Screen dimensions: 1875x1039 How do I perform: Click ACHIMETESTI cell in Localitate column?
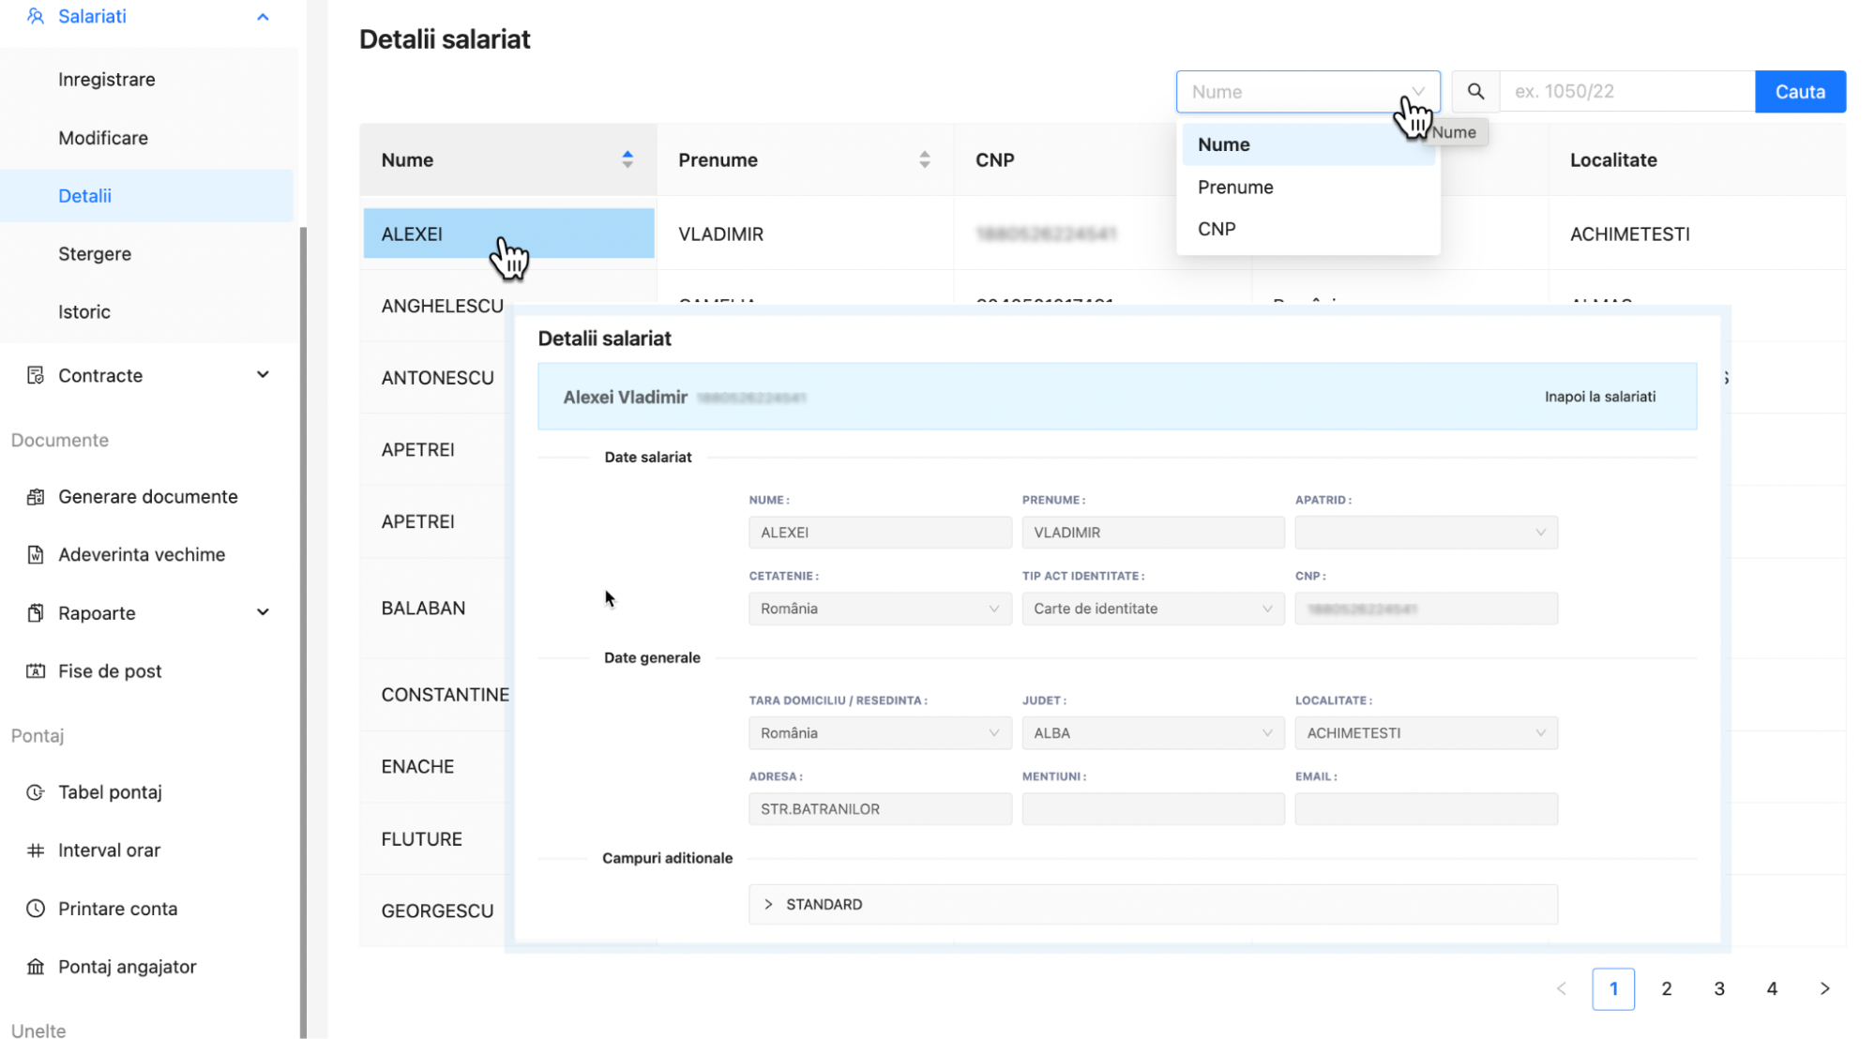pyautogui.click(x=1629, y=234)
